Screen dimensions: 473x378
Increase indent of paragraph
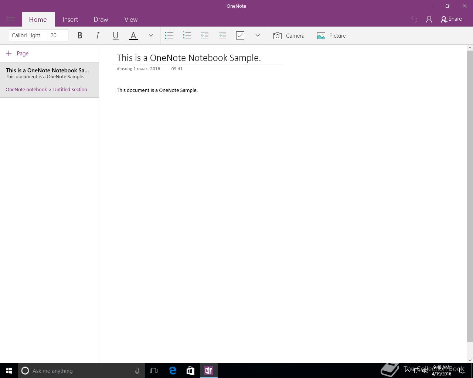(222, 35)
